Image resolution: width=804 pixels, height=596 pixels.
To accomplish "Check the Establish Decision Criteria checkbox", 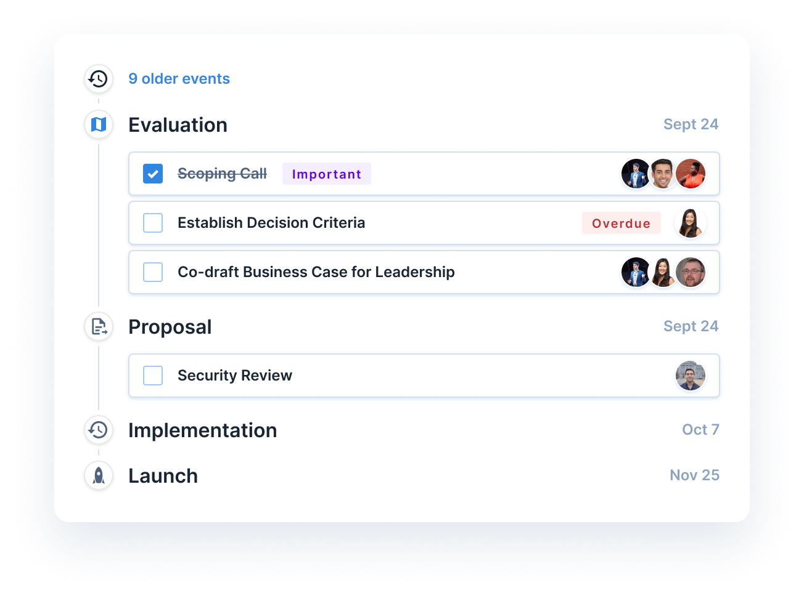I will (x=153, y=223).
